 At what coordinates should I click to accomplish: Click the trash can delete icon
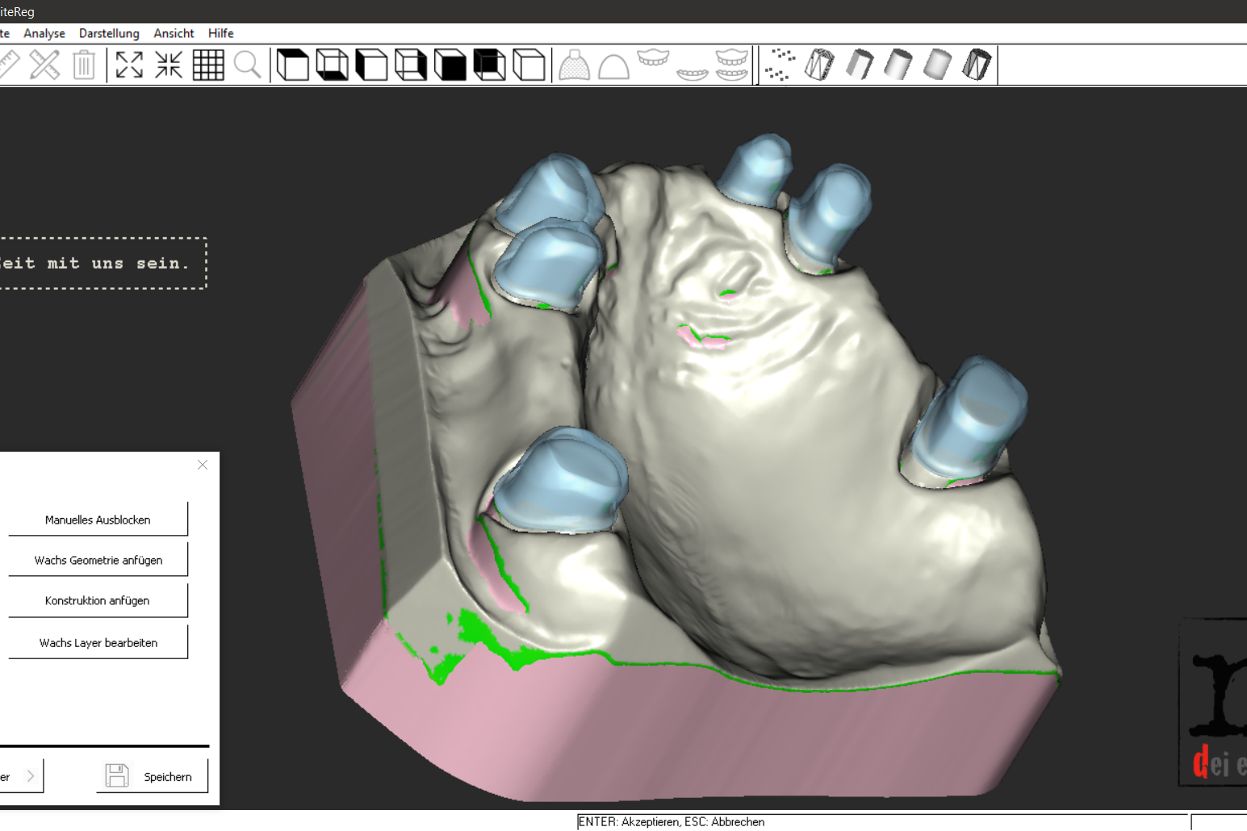(84, 65)
